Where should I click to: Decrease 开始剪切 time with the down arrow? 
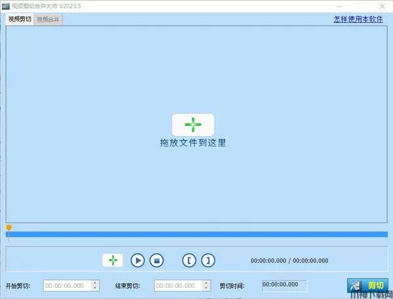[x=96, y=289]
